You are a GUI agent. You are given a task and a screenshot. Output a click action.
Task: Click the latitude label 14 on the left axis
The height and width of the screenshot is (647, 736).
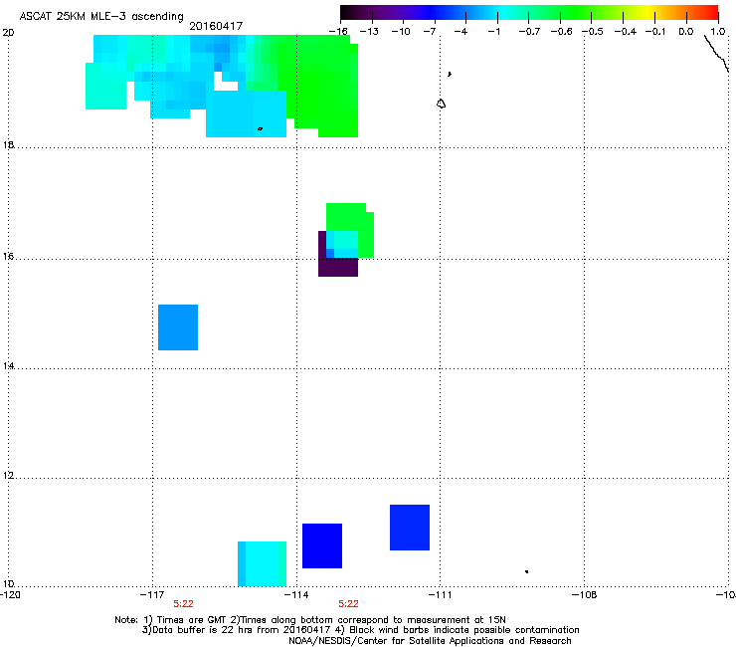8,365
